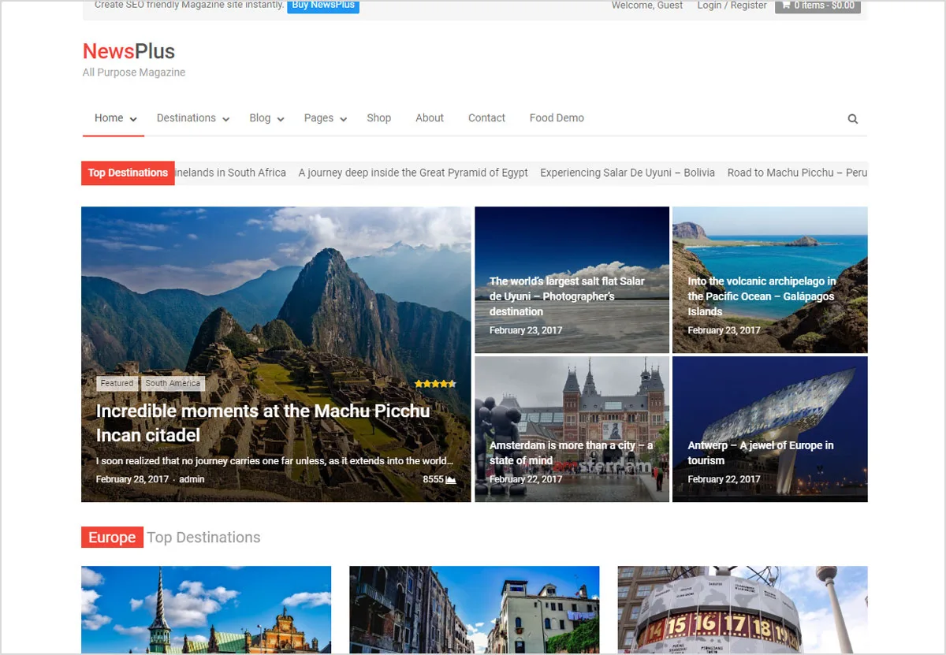This screenshot has height=655, width=946.
Task: Open Incredible moments at the Machu Picchu headline
Action: (263, 423)
